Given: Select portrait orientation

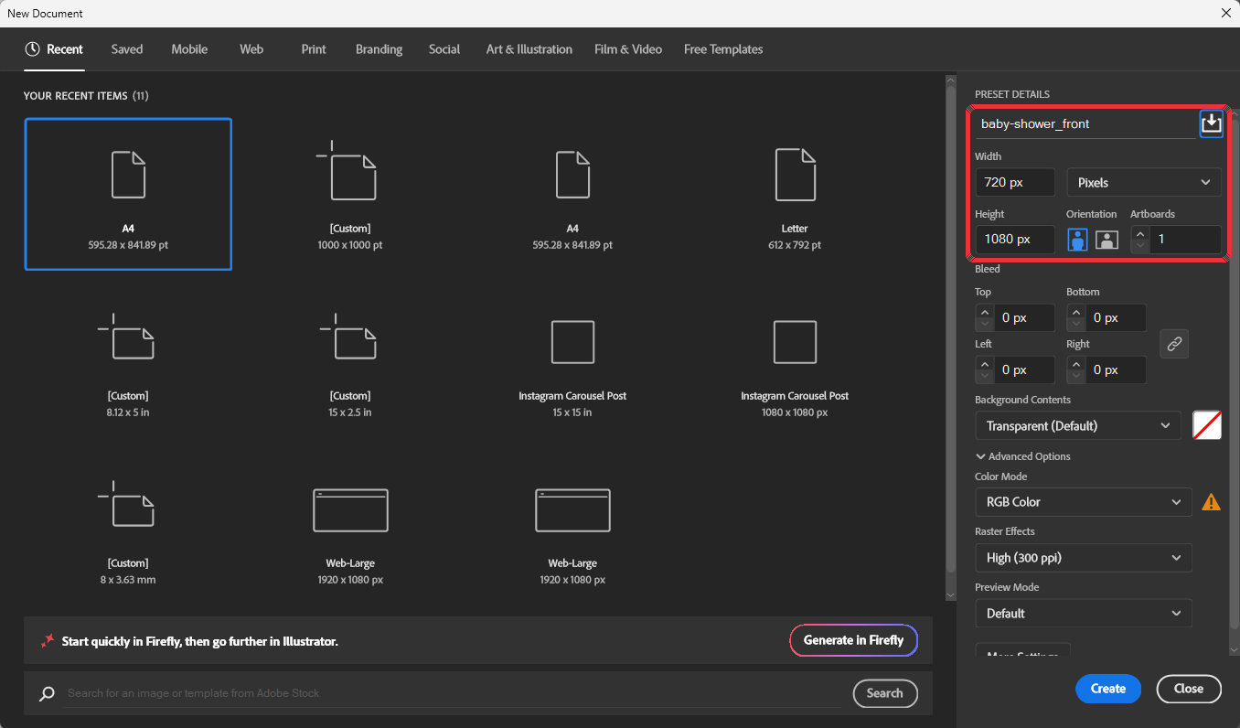Looking at the screenshot, I should tap(1077, 240).
